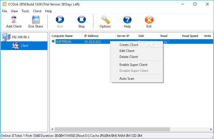Choose Delete Client from the context menu
This screenshot has width=214, height=139.
click(x=137, y=57)
